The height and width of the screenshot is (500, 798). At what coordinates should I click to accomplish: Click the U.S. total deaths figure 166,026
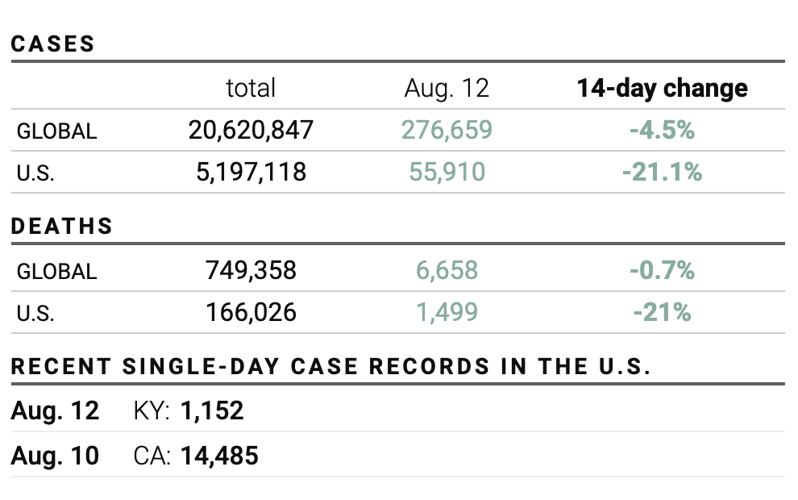pyautogui.click(x=251, y=312)
